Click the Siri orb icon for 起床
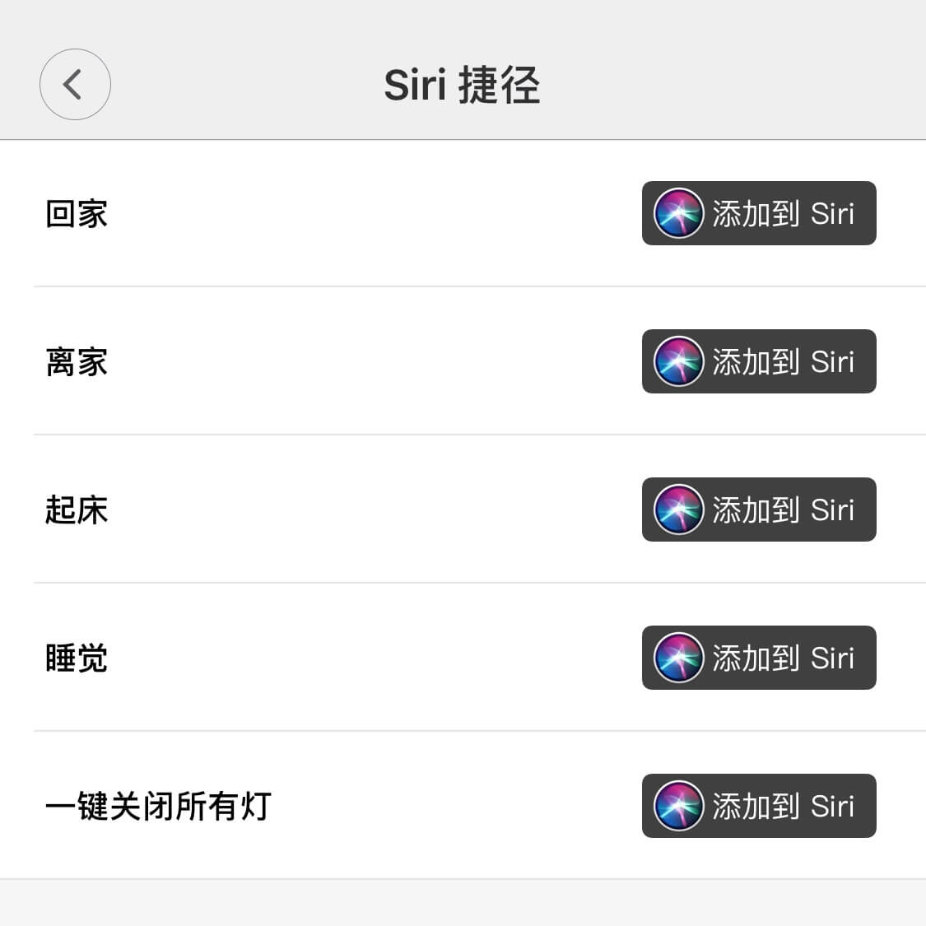The image size is (926, 926). [678, 510]
